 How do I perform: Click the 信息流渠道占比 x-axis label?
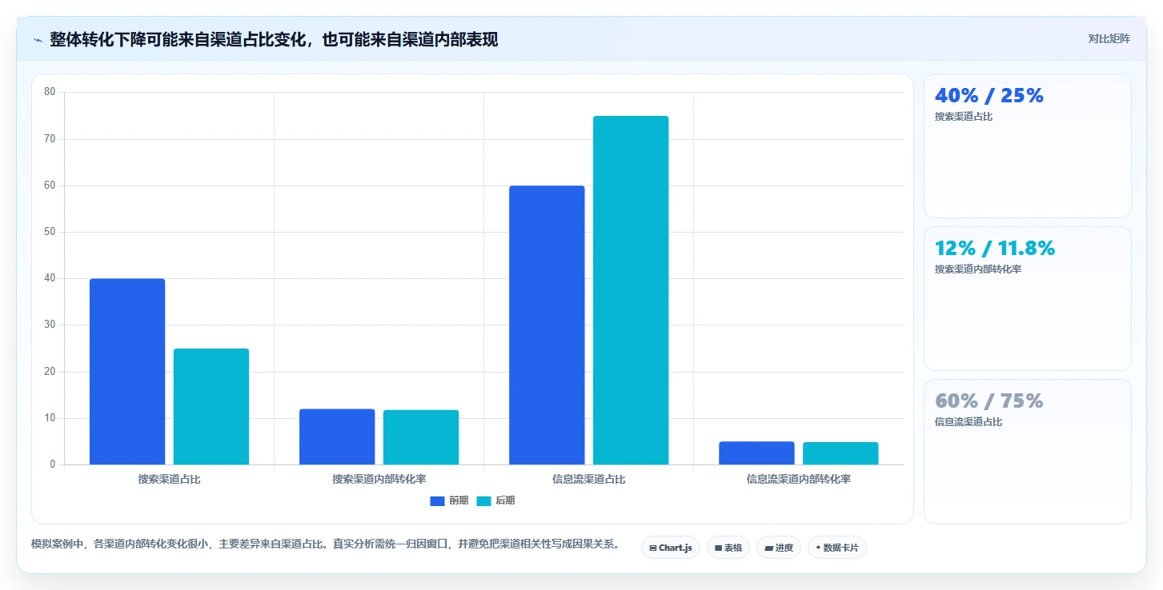click(589, 480)
